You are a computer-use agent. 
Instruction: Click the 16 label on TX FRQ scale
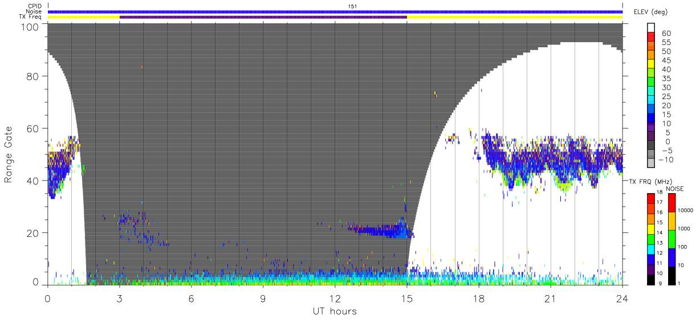(x=660, y=213)
